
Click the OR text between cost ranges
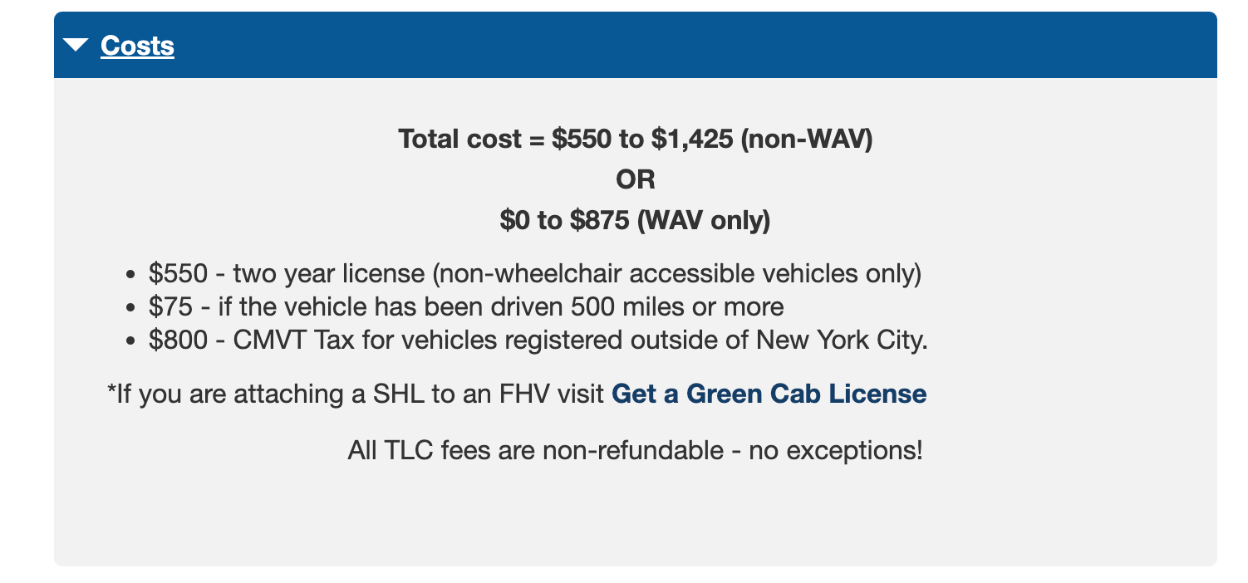click(637, 179)
